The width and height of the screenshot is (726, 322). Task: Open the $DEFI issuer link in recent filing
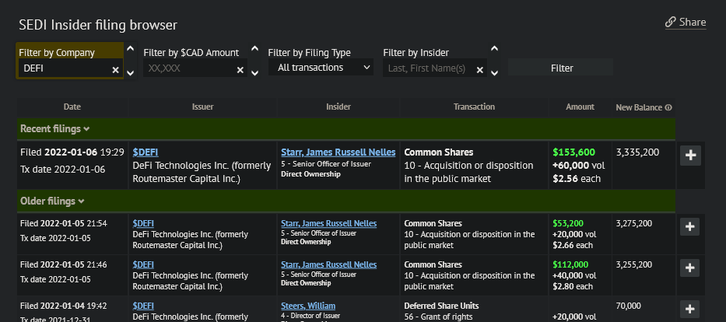point(146,152)
